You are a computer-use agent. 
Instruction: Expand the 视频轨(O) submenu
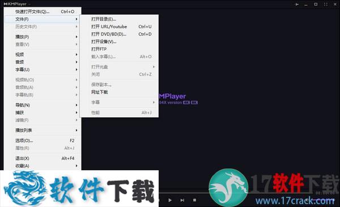pos(42,80)
